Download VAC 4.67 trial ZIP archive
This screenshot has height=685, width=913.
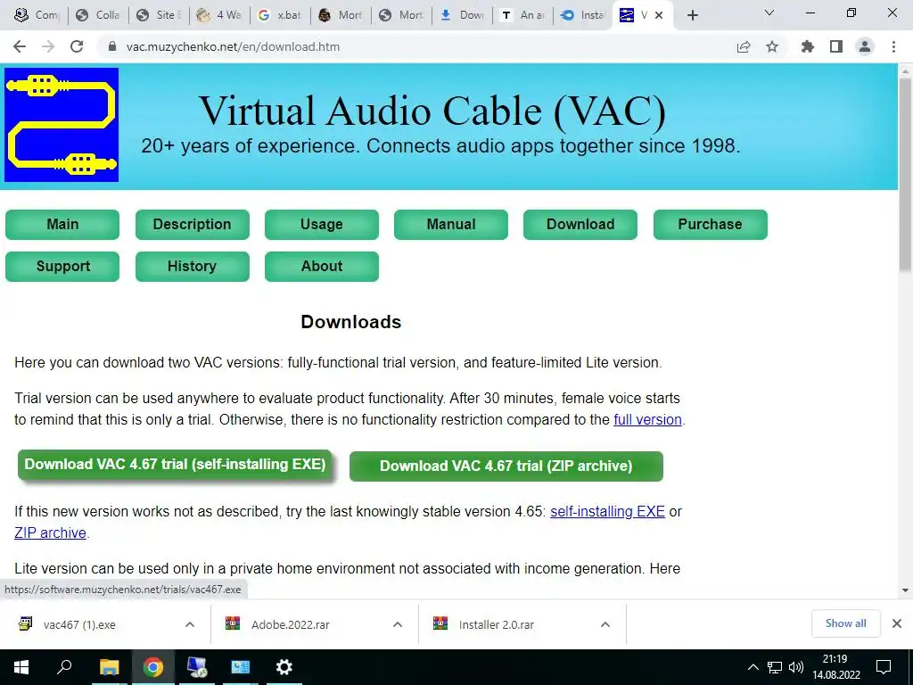pyautogui.click(x=506, y=466)
